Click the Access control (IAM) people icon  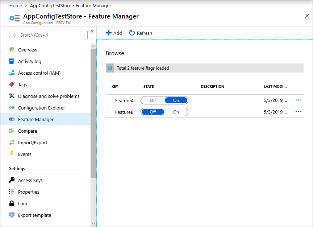click(12, 73)
